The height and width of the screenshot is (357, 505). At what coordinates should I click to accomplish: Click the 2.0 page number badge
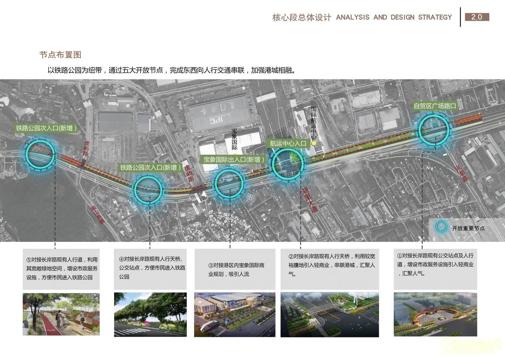[x=478, y=17]
